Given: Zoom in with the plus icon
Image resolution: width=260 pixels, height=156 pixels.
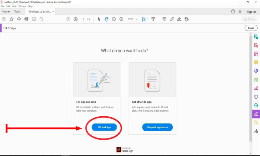Looking at the screenshot, I should coord(121,19).
